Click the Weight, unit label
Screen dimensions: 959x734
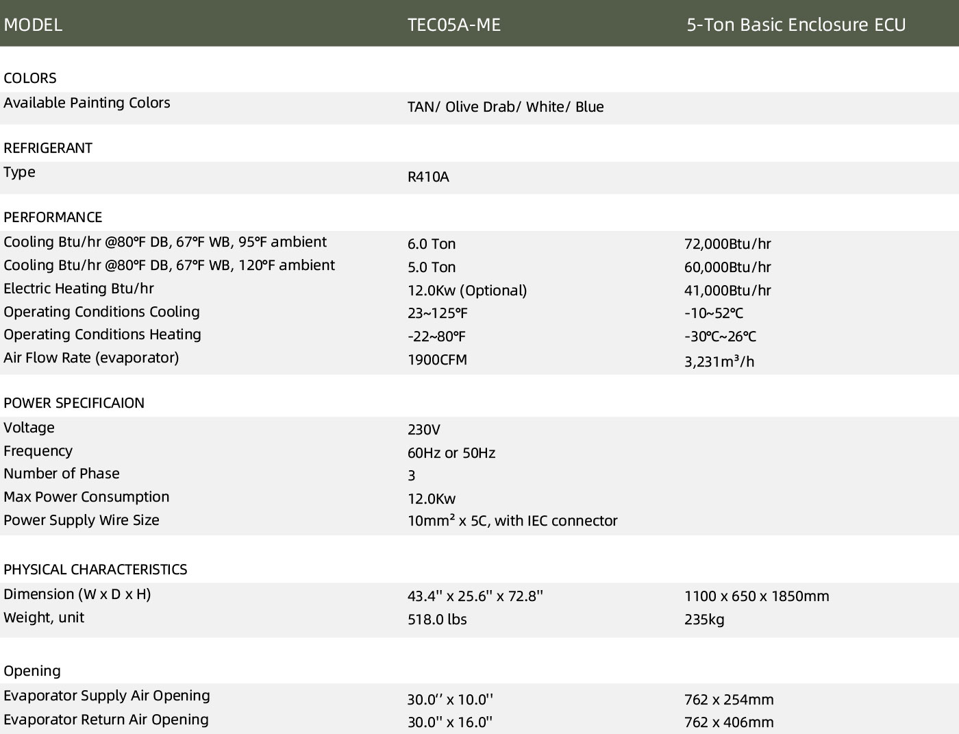44,617
